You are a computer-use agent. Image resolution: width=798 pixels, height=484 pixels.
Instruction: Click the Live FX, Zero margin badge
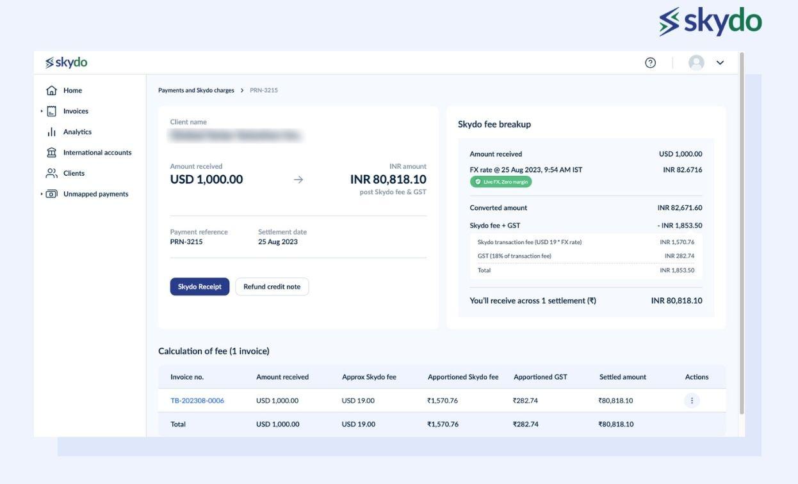click(x=500, y=180)
